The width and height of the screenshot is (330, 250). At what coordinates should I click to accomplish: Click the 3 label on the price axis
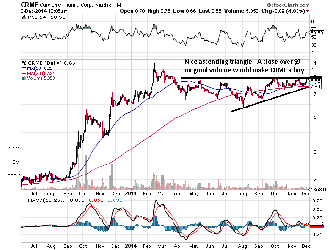(x=315, y=152)
